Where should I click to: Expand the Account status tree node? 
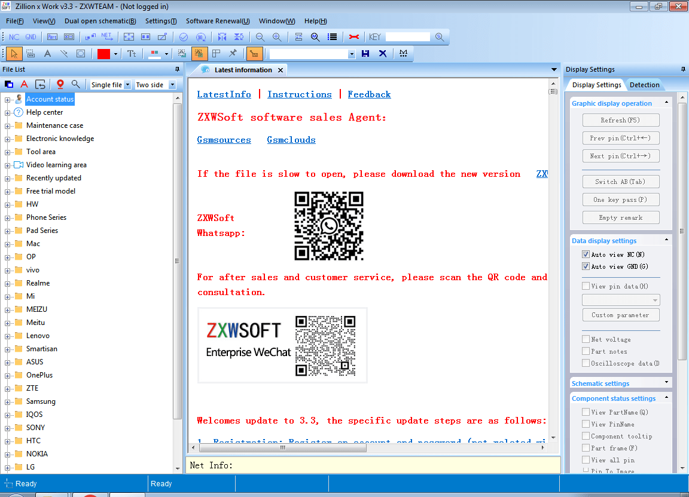(7, 100)
